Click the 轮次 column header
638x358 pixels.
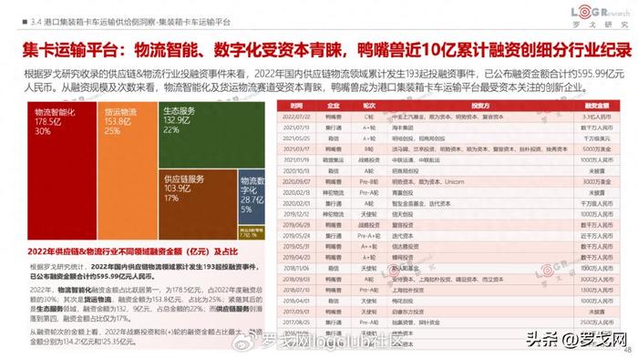pyautogui.click(x=369, y=106)
